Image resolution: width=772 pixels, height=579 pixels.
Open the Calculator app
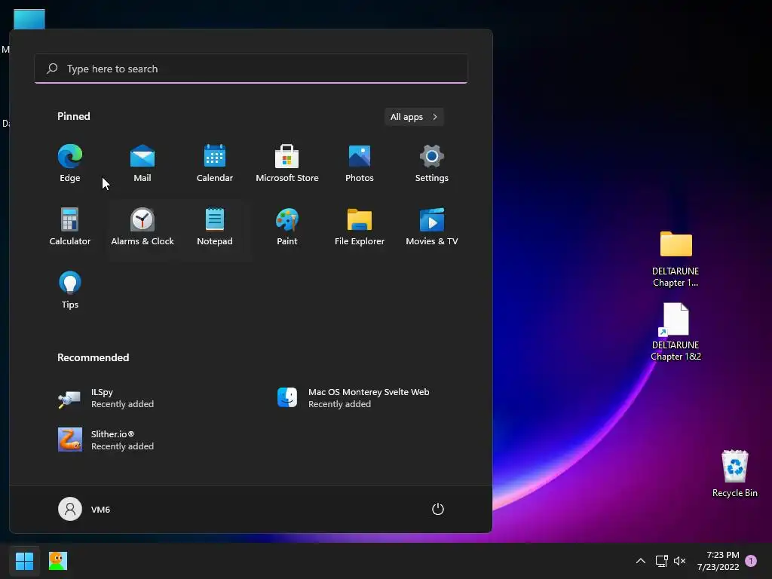70,227
